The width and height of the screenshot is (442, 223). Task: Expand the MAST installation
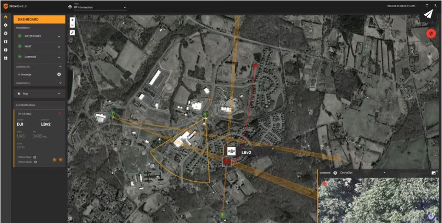point(59,47)
